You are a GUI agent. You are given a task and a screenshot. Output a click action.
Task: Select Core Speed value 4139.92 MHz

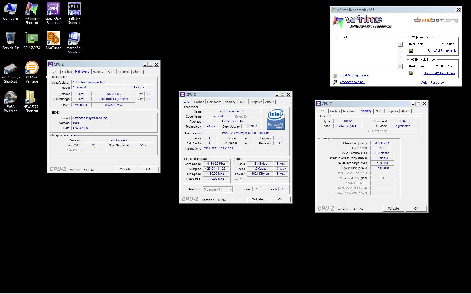click(216, 164)
